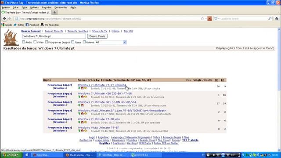Image resolution: width=281 pixels, height=158 pixels.
Task: Bookmark this page with the star icon
Action: click(x=202, y=18)
